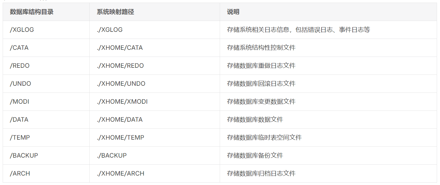Click the /XGLOG directory cell

(x=22, y=30)
